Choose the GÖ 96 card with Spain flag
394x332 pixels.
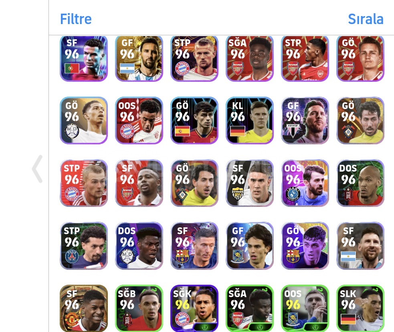194,120
